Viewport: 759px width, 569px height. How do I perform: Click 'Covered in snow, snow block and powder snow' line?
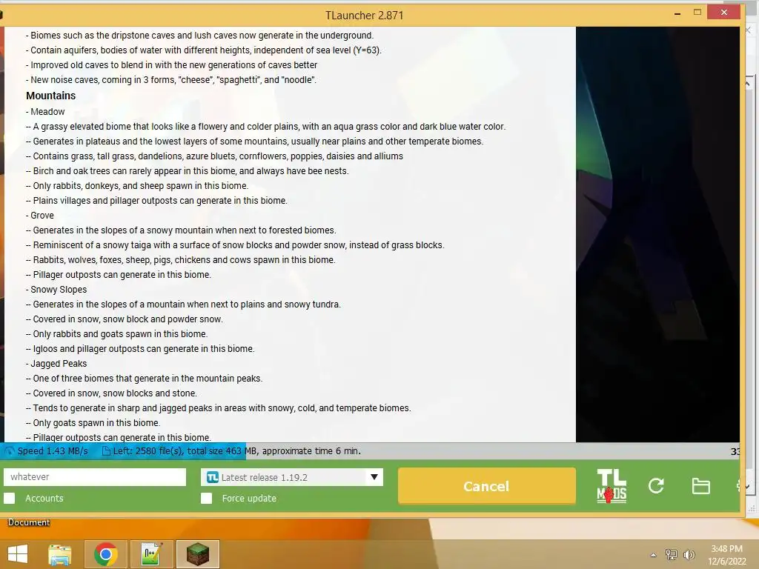tap(124, 319)
